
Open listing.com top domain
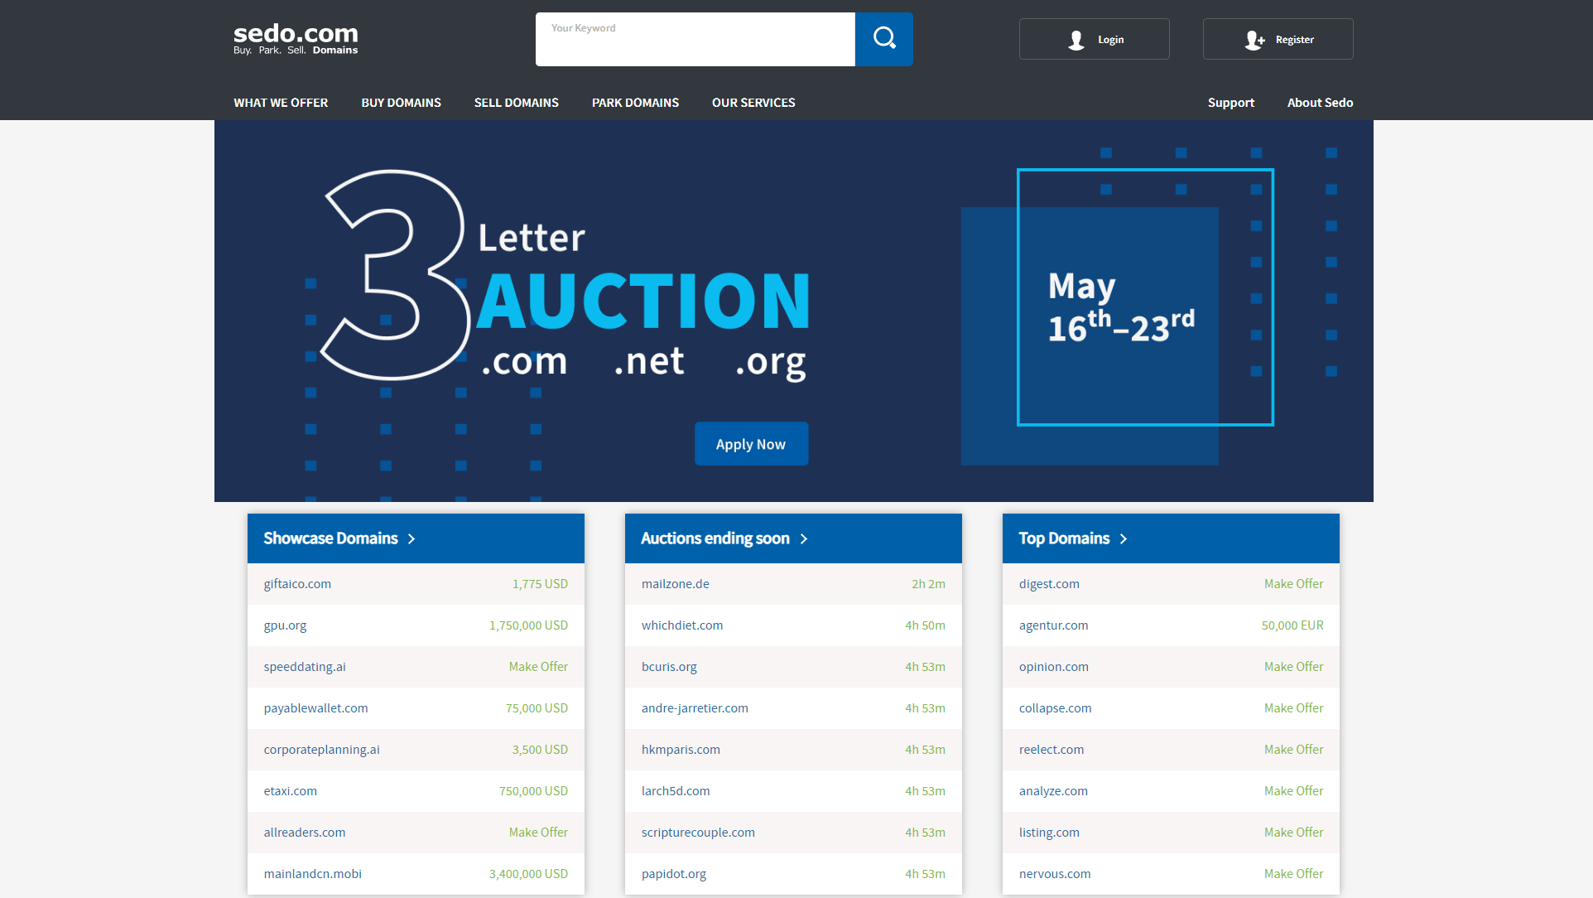(x=1049, y=833)
